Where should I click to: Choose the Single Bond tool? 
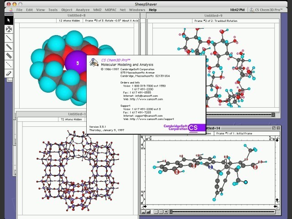(9, 38)
